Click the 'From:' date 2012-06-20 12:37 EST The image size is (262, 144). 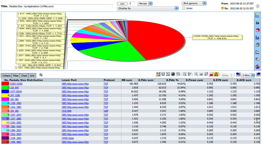242,3
